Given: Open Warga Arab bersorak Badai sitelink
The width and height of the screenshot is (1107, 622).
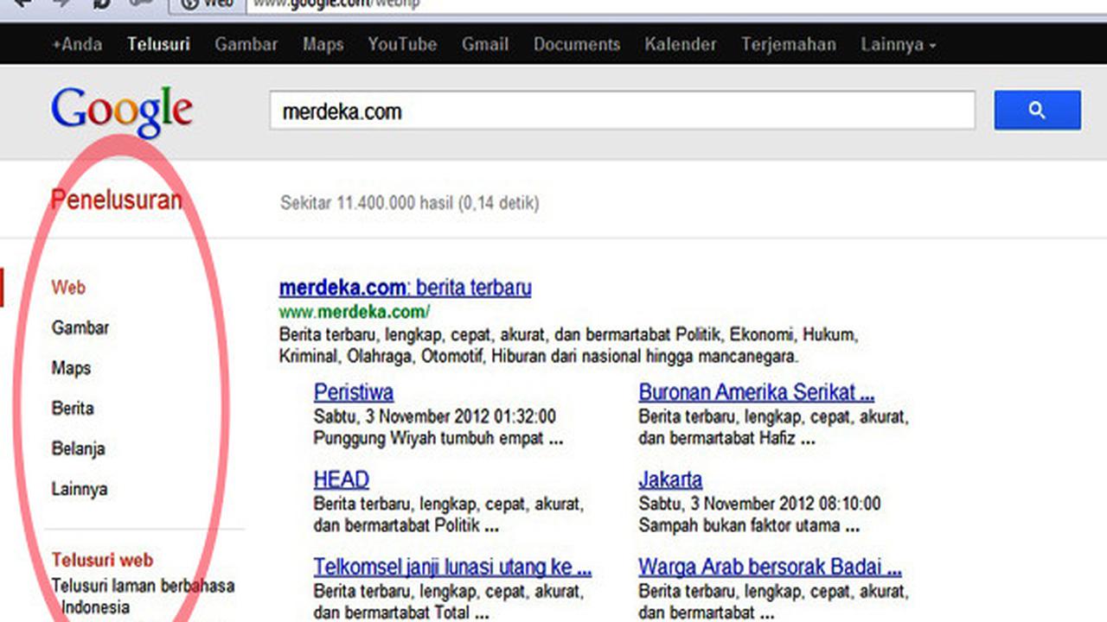Looking at the screenshot, I should coord(770,568).
